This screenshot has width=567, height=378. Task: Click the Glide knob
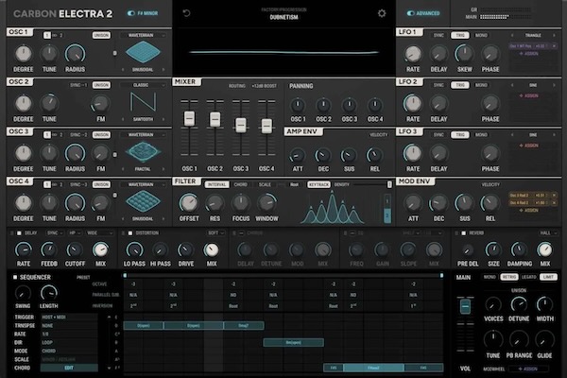tap(544, 340)
